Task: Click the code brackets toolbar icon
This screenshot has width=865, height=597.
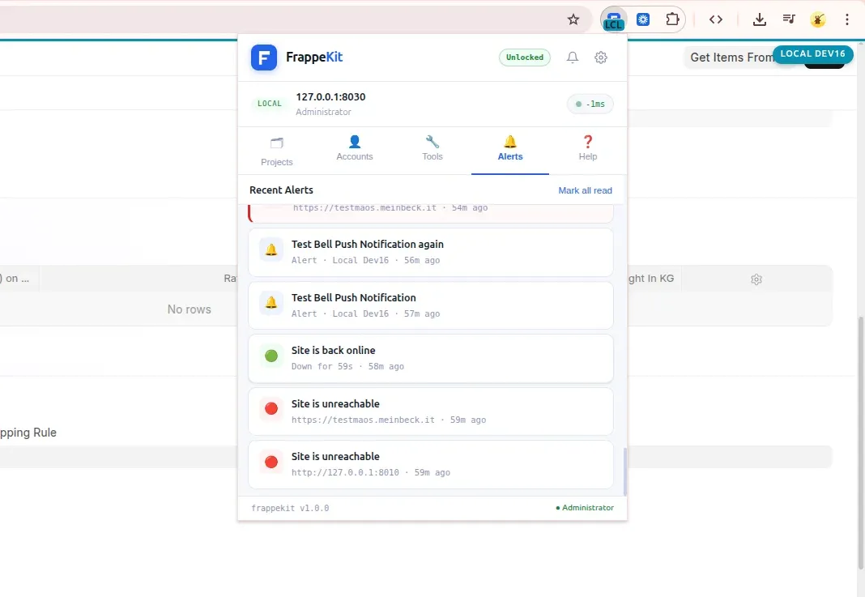Action: coord(715,20)
